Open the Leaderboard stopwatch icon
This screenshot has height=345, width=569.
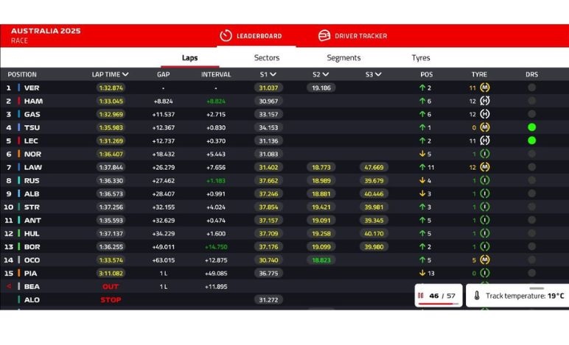pyautogui.click(x=226, y=35)
